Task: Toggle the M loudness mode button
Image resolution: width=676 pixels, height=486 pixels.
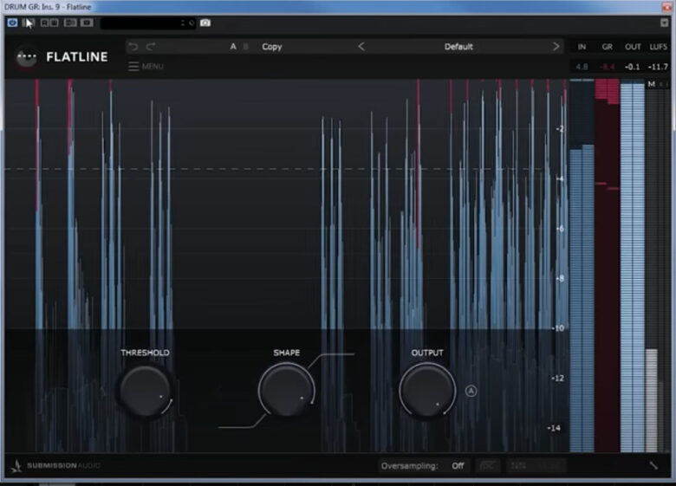Action: click(x=651, y=84)
